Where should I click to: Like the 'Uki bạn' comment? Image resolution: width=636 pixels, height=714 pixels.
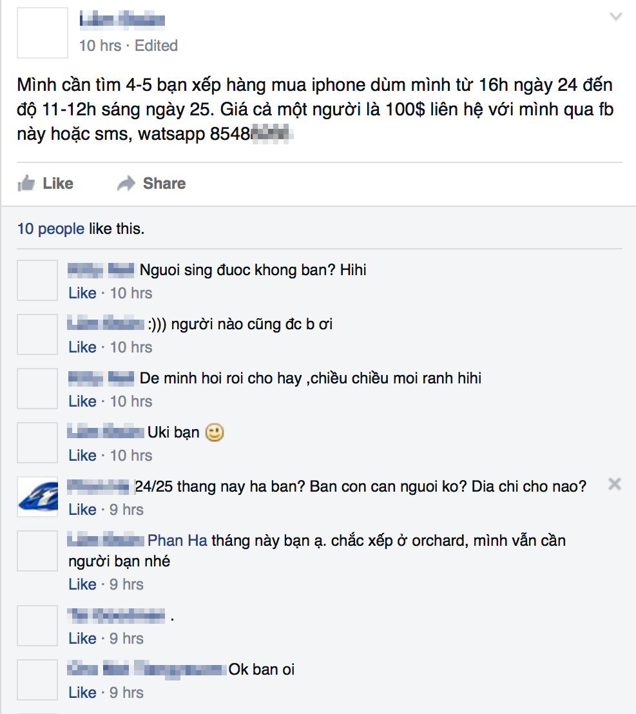(82, 456)
